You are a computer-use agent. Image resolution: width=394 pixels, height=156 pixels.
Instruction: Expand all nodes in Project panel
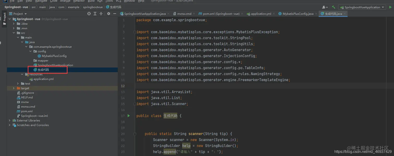coord(95,14)
